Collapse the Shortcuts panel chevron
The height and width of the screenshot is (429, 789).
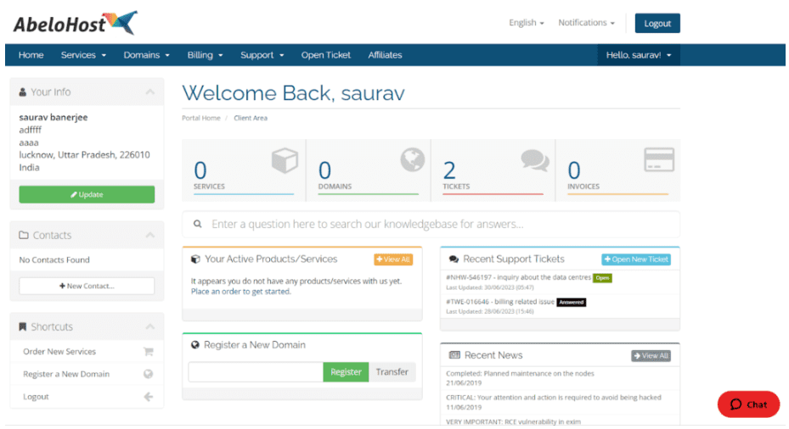pyautogui.click(x=150, y=326)
